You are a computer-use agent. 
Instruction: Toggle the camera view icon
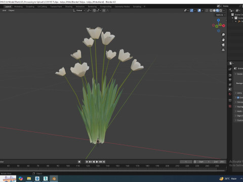pos(223,45)
